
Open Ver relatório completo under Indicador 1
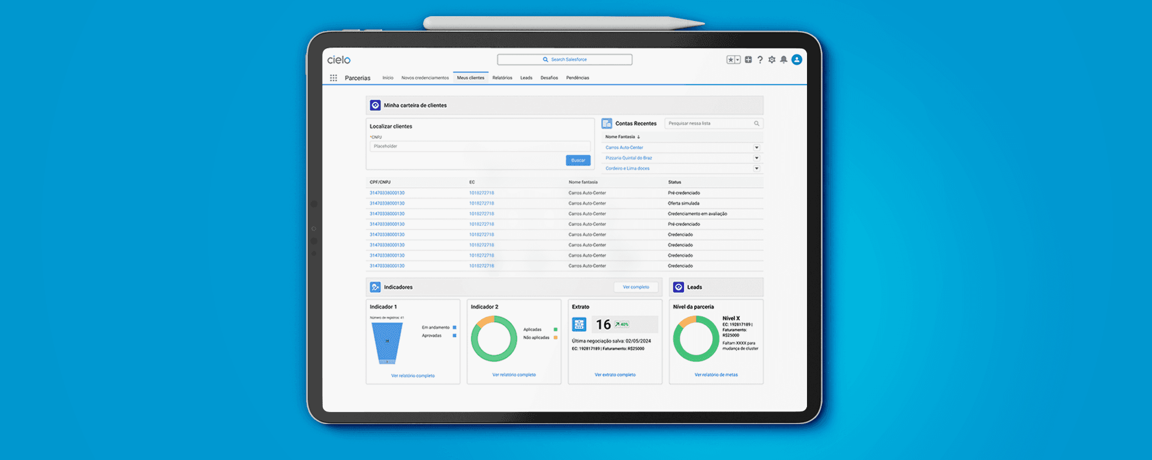click(413, 376)
